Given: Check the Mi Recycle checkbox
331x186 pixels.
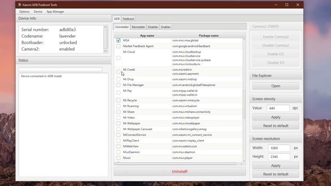Looking at the screenshot, I should click(x=118, y=100).
